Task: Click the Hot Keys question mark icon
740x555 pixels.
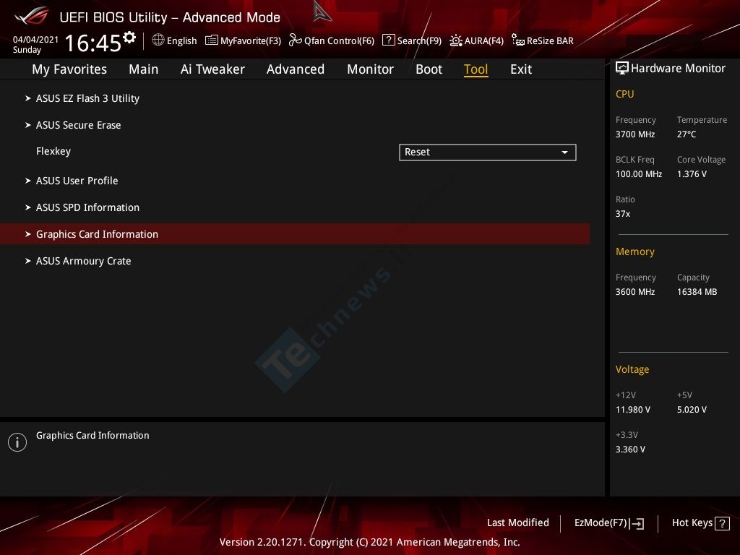Action: [722, 523]
